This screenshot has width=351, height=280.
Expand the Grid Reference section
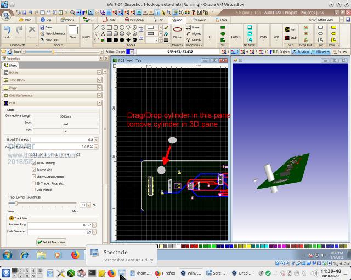pyautogui.click(x=52, y=95)
